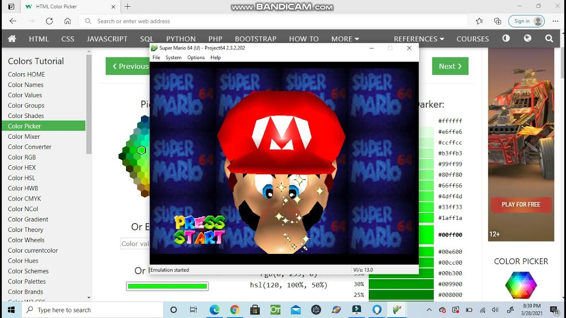Click the color wheel under COLOR PICKER
566x318 pixels.
click(x=521, y=285)
